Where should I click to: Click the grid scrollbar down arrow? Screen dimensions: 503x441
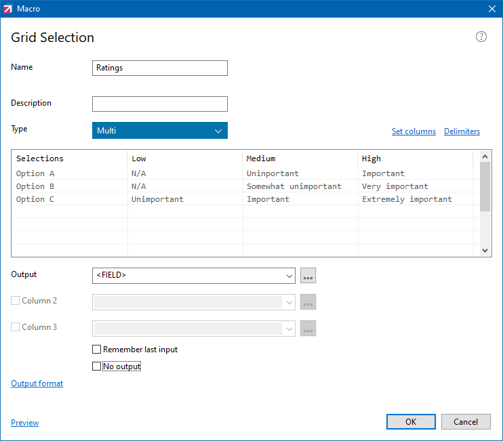(x=485, y=250)
